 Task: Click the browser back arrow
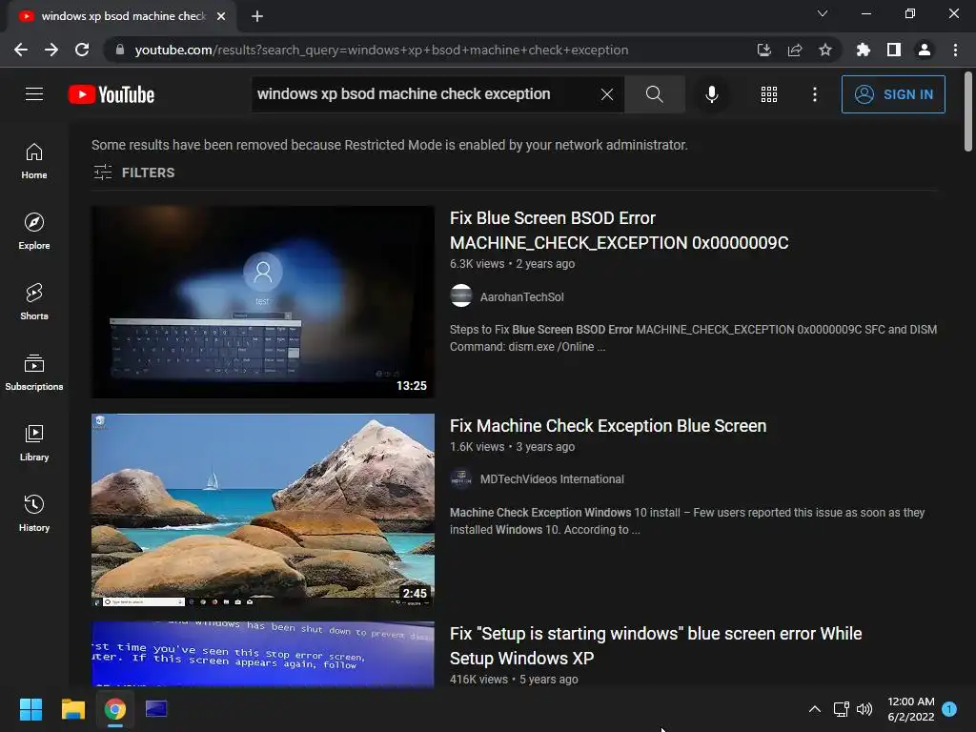click(21, 50)
